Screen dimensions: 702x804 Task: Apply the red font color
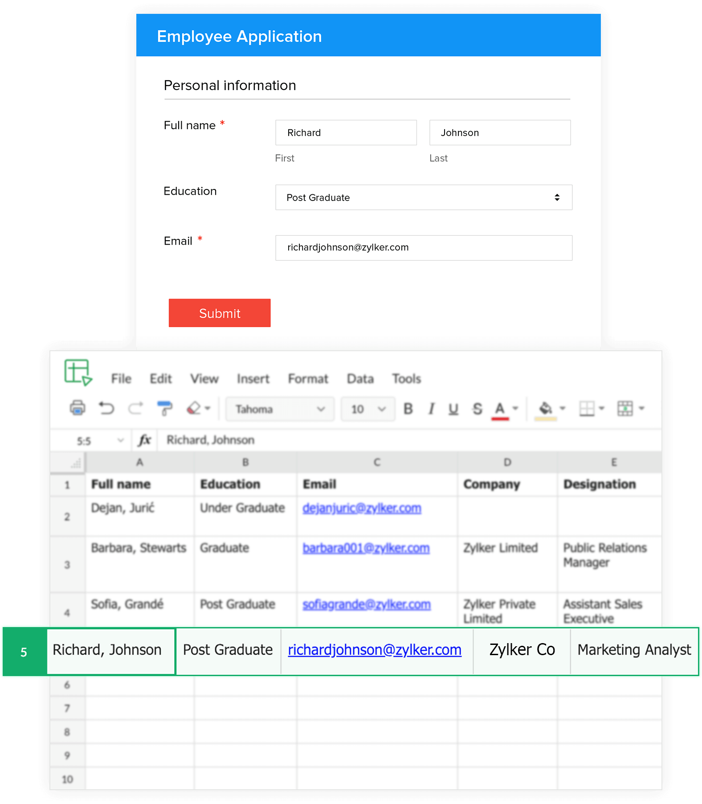click(x=500, y=410)
